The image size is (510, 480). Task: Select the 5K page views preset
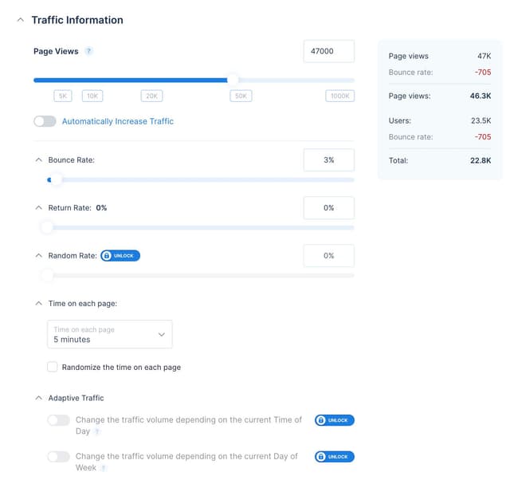63,96
